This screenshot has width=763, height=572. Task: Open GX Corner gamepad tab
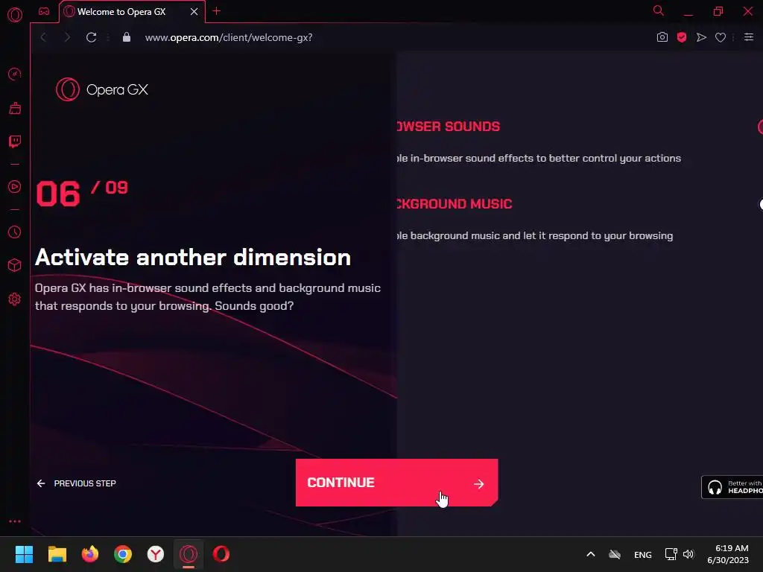[x=44, y=11]
